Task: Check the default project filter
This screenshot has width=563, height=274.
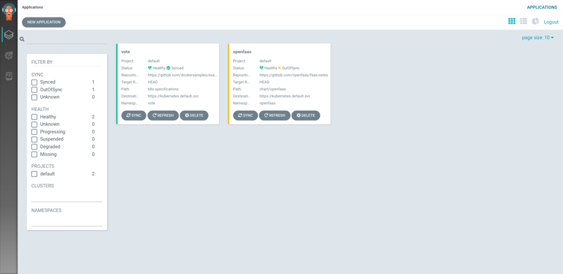Action: coord(35,174)
